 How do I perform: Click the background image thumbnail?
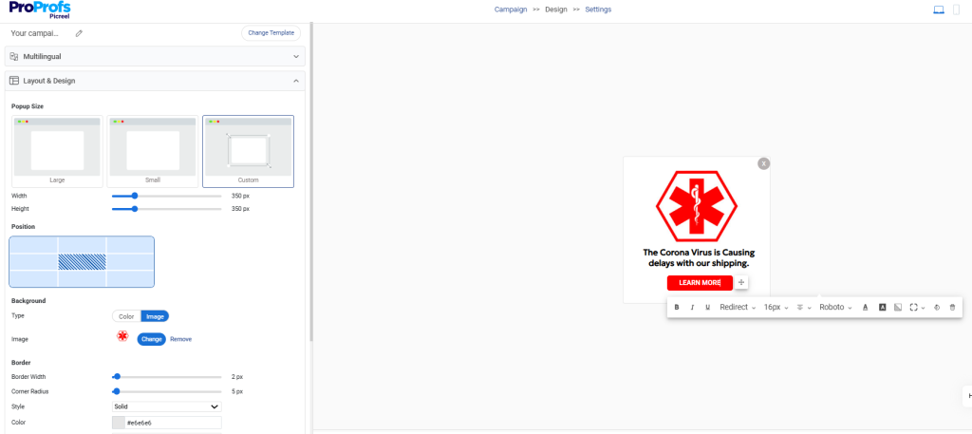pos(122,336)
